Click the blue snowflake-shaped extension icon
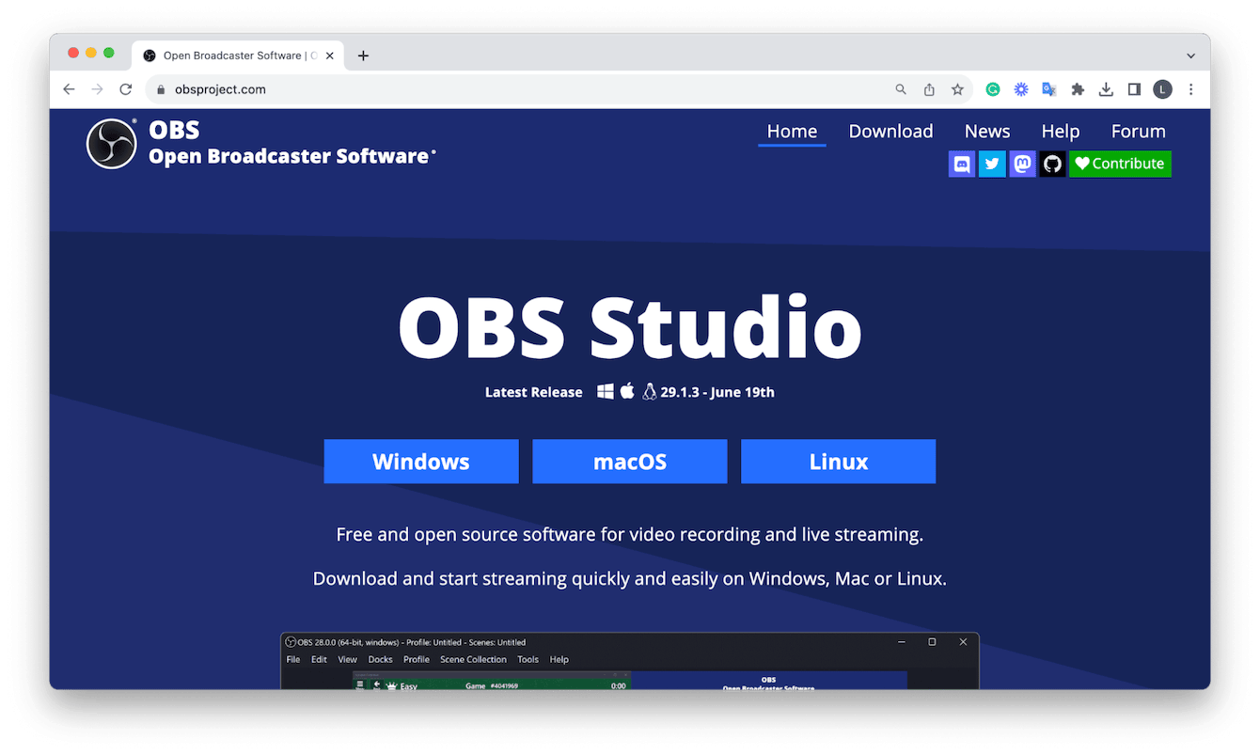1260x755 pixels. (1021, 89)
